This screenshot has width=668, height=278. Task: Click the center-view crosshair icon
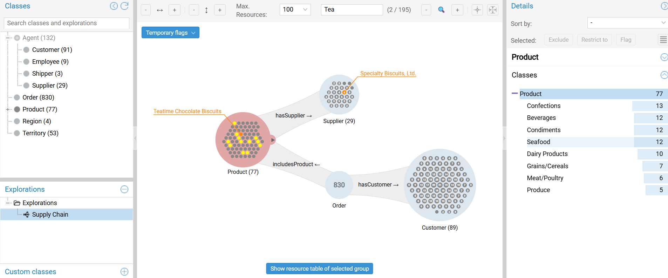tap(477, 10)
